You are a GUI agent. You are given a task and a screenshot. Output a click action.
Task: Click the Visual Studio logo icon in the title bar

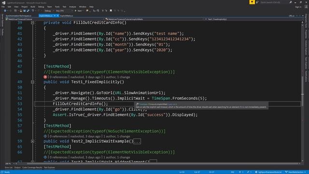[x=3, y=2]
